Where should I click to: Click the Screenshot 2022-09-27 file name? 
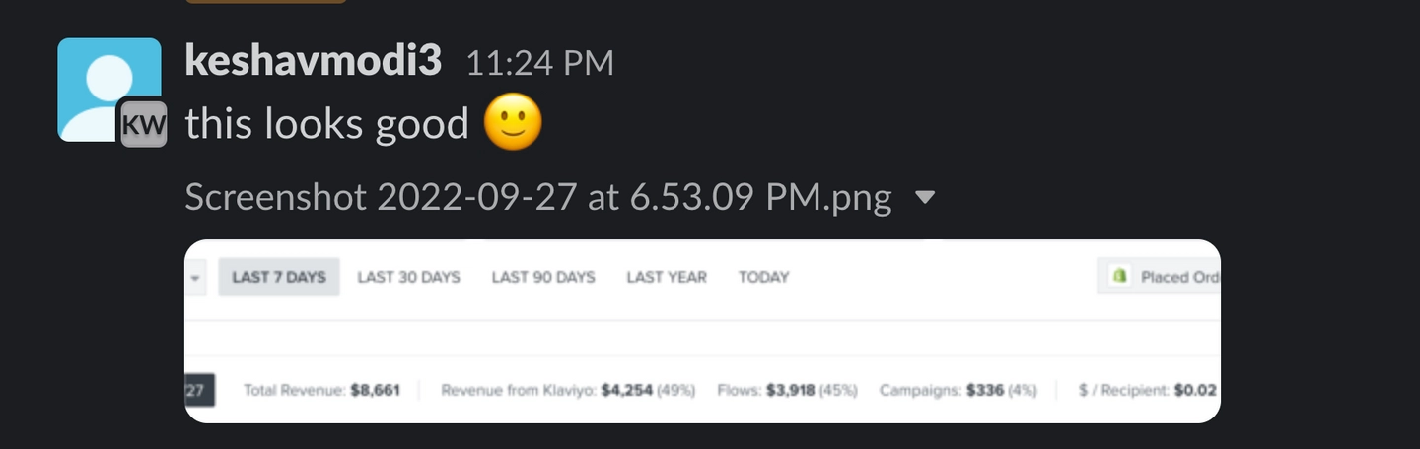click(537, 198)
